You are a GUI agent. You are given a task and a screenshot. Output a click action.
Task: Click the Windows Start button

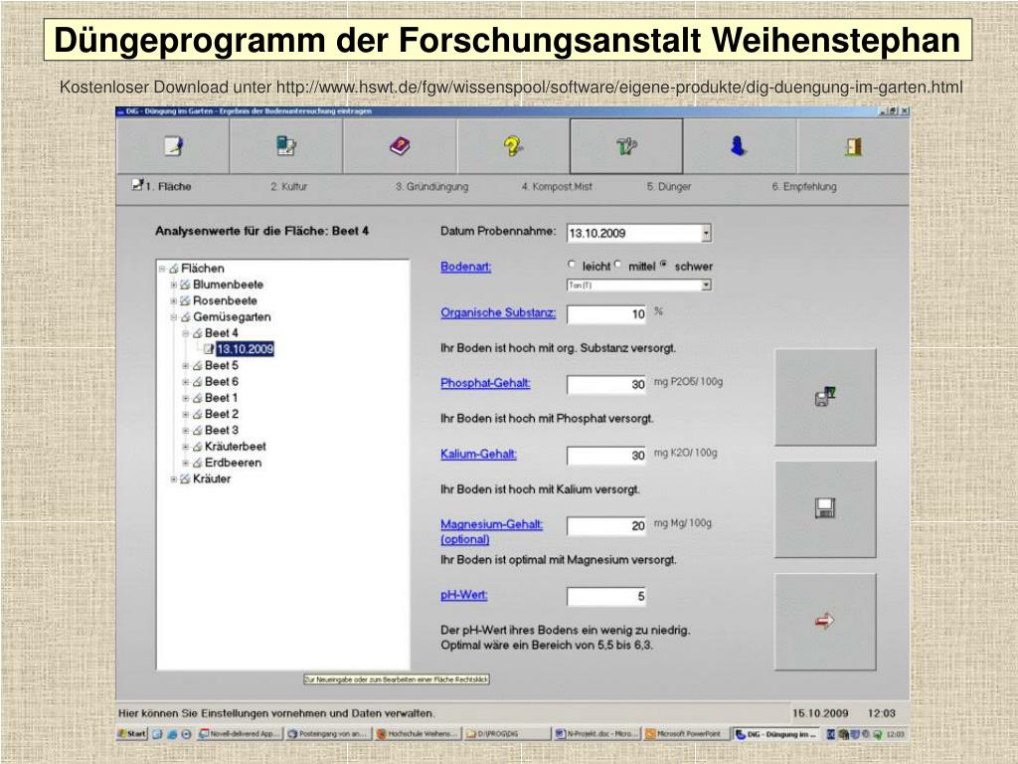[x=132, y=734]
